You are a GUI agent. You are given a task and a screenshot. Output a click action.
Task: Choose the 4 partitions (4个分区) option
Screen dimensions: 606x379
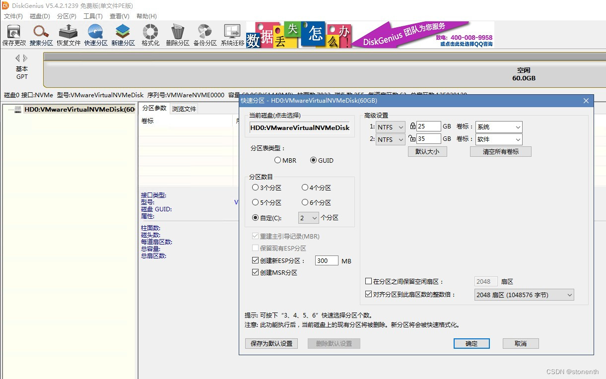[x=316, y=188]
